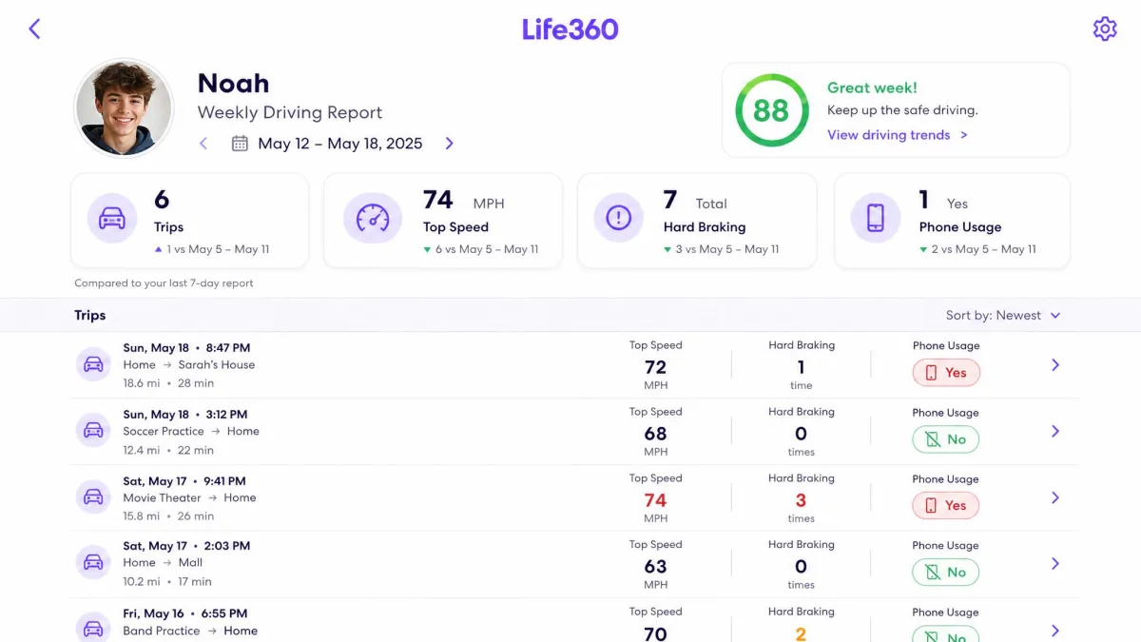Click the Great week! heading
Screen dimensions: 1141x642
[872, 88]
